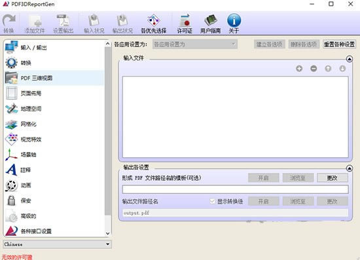The width and height of the screenshot is (360, 260).
Task: Click the sidebar scroll-up arrow
Action: (108, 44)
